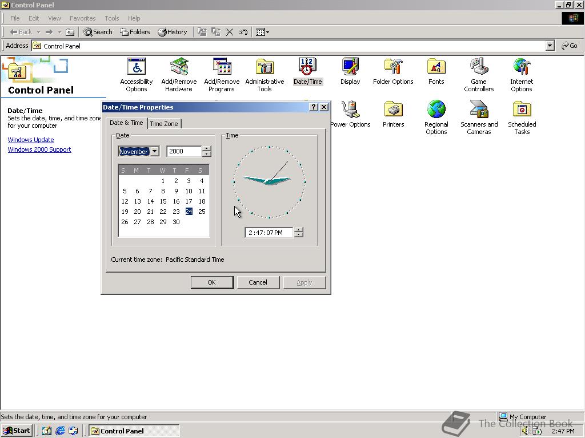Click the Undo toolbar icon
585x438 pixels.
tap(243, 32)
